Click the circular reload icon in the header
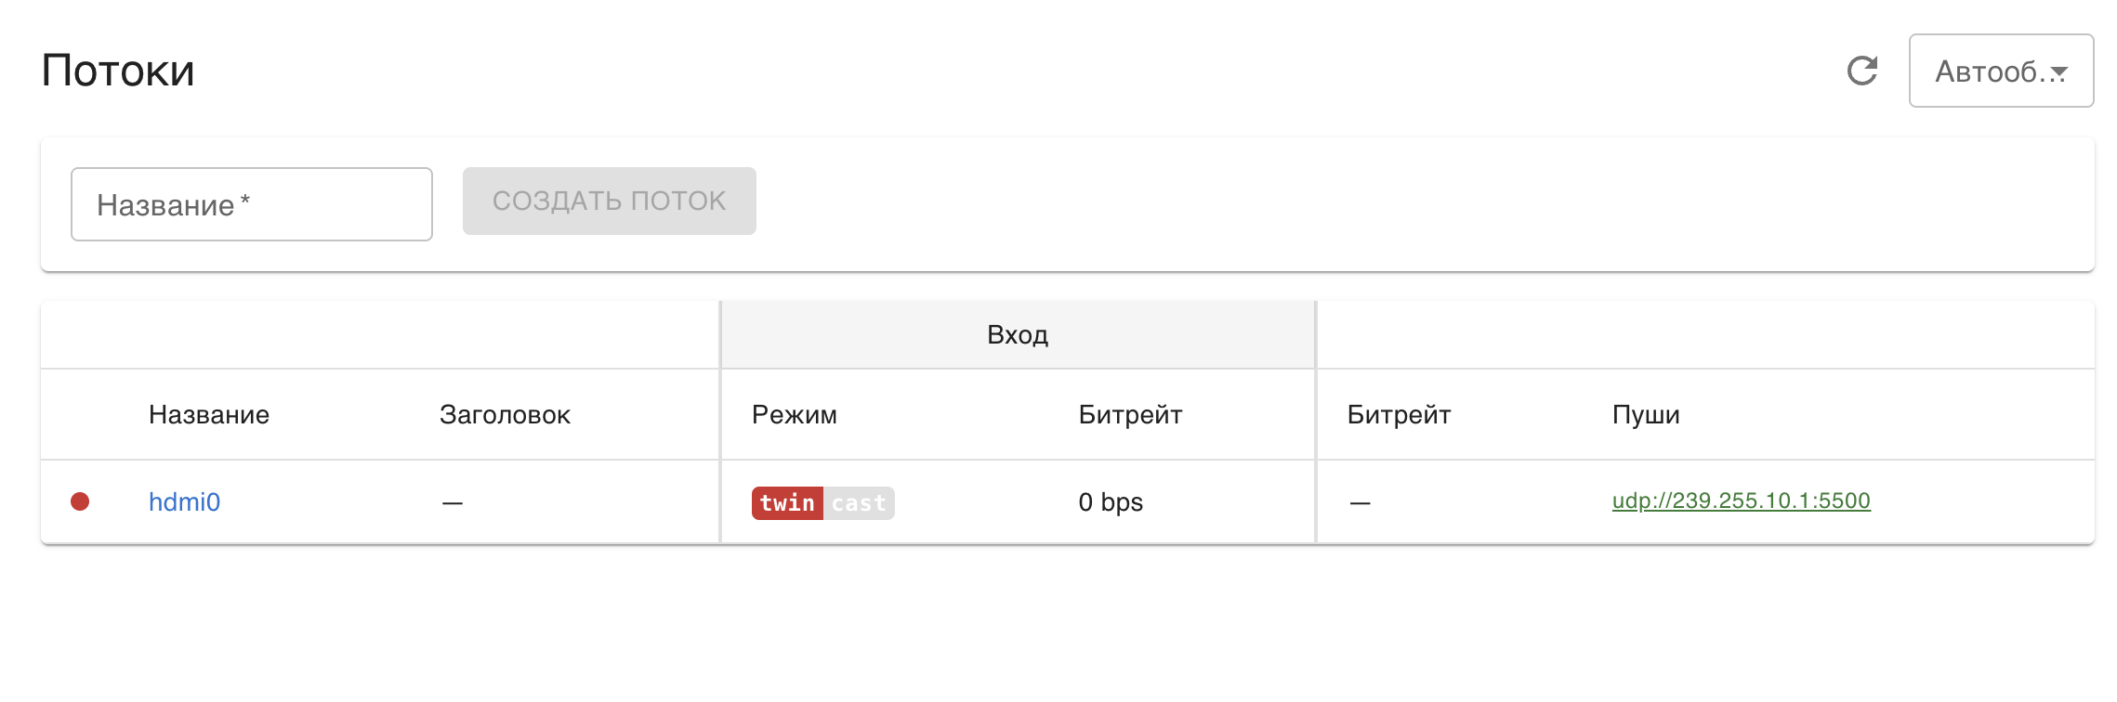 [x=1861, y=71]
